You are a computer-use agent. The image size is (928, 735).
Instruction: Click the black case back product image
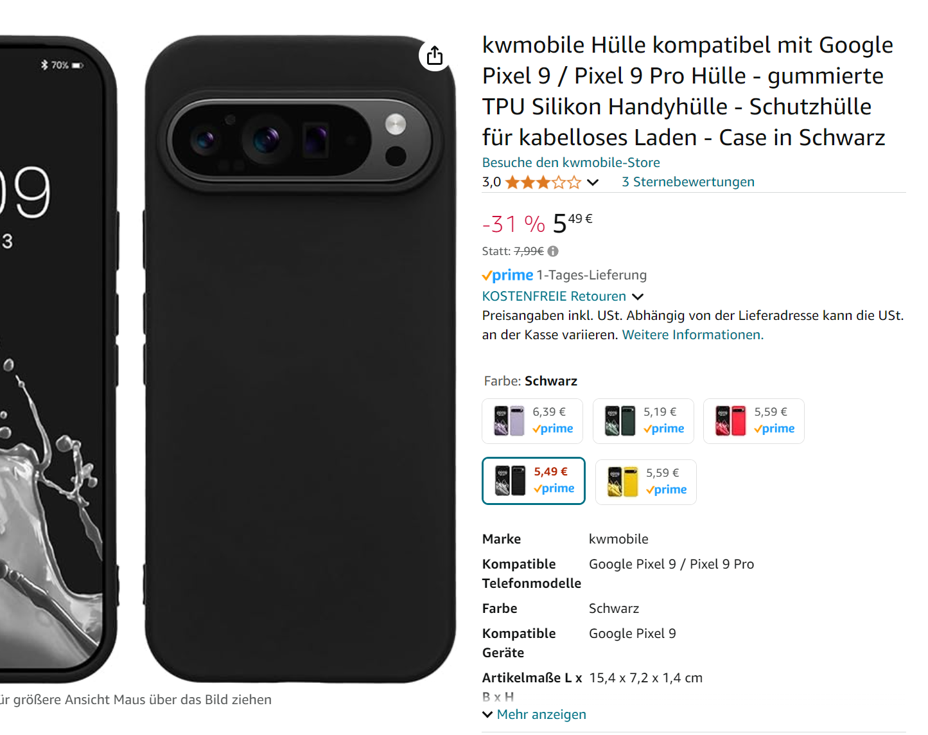tap(300, 360)
